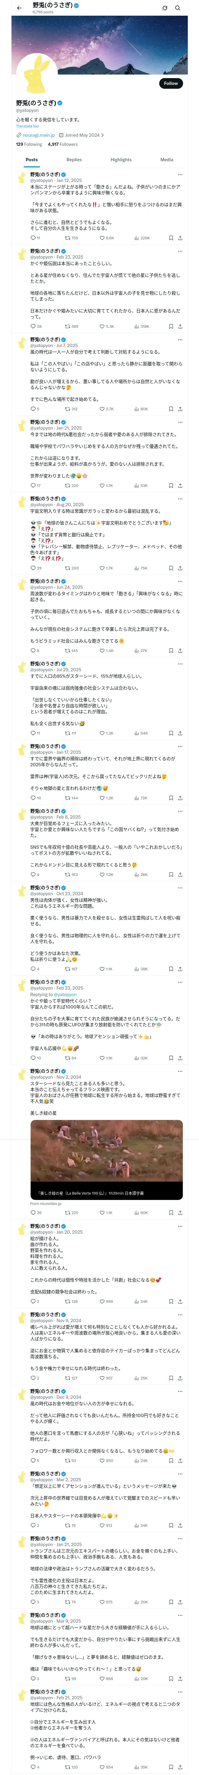The width and height of the screenshot is (199, 1775).
Task: Reply to the Jan 12, 2025 post
Action: coord(32,238)
